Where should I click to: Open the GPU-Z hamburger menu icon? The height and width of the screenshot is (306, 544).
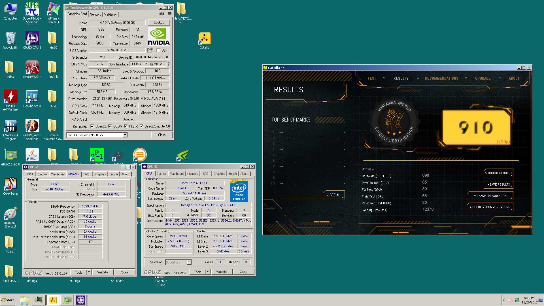169,14
